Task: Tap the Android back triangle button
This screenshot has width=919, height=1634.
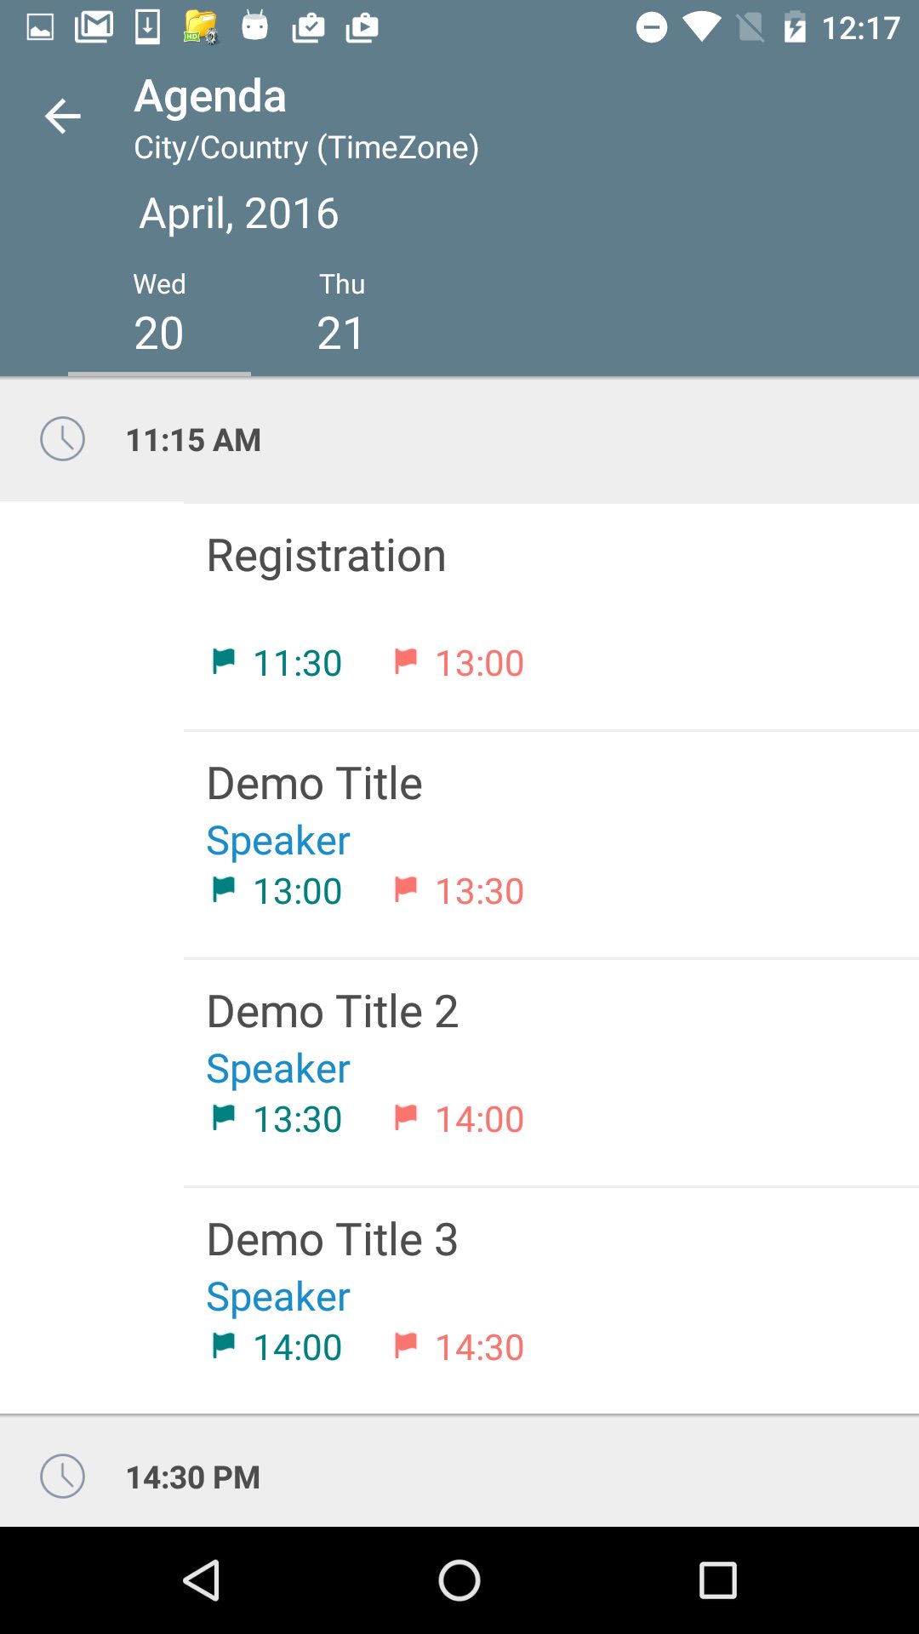Action: pyautogui.click(x=202, y=1580)
